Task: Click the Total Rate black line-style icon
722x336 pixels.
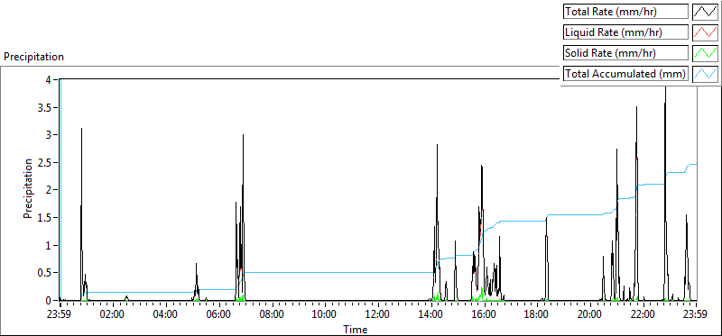Action: tap(706, 12)
